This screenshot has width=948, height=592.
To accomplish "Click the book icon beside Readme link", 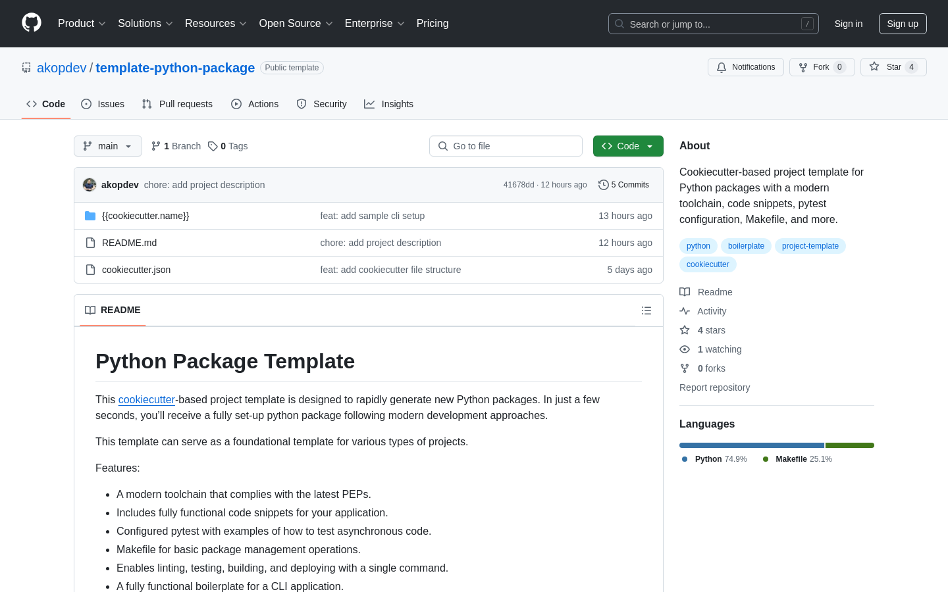I will [685, 292].
